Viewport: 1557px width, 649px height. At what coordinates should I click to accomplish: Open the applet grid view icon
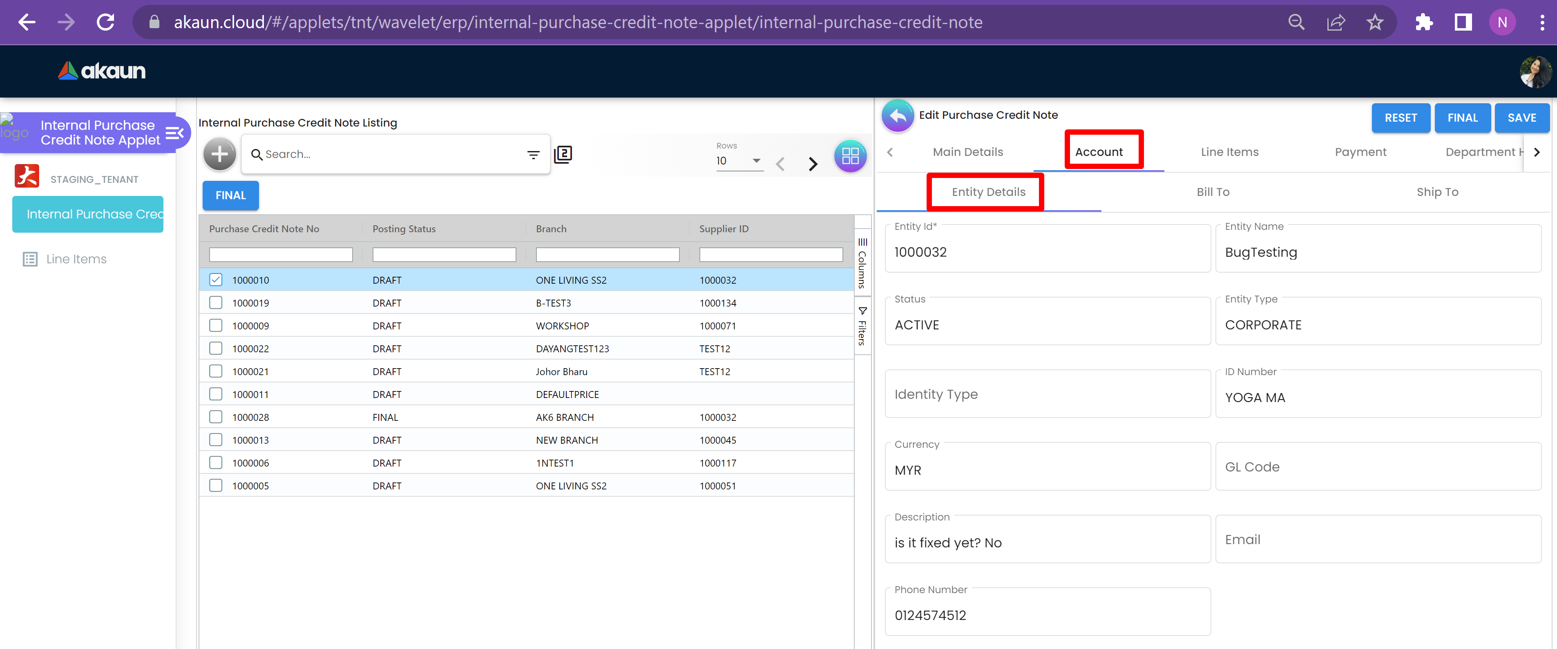(850, 156)
